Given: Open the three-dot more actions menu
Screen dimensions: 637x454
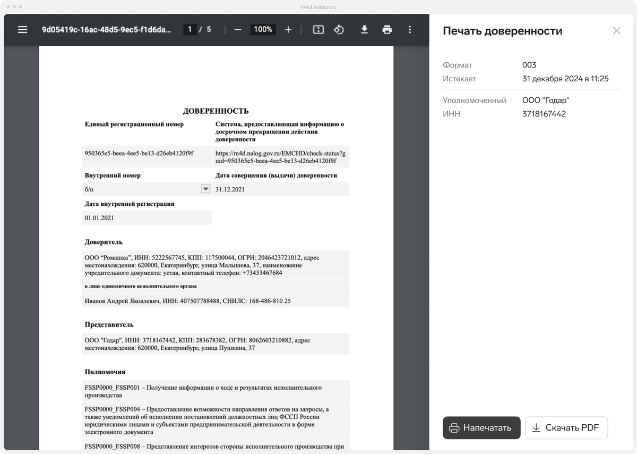Looking at the screenshot, I should pyautogui.click(x=410, y=30).
